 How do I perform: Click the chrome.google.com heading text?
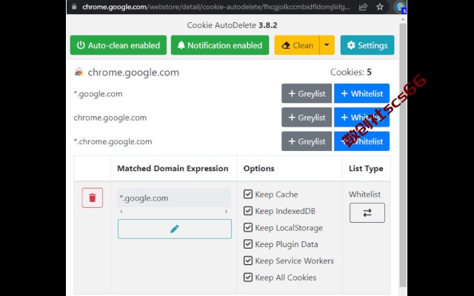133,73
